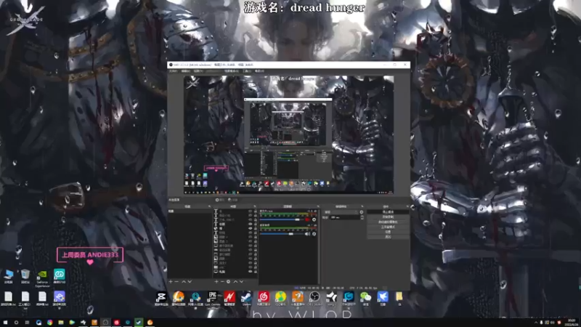The width and height of the screenshot is (581, 327).
Task: Open transition properties via the gear icon
Action: 362,212
